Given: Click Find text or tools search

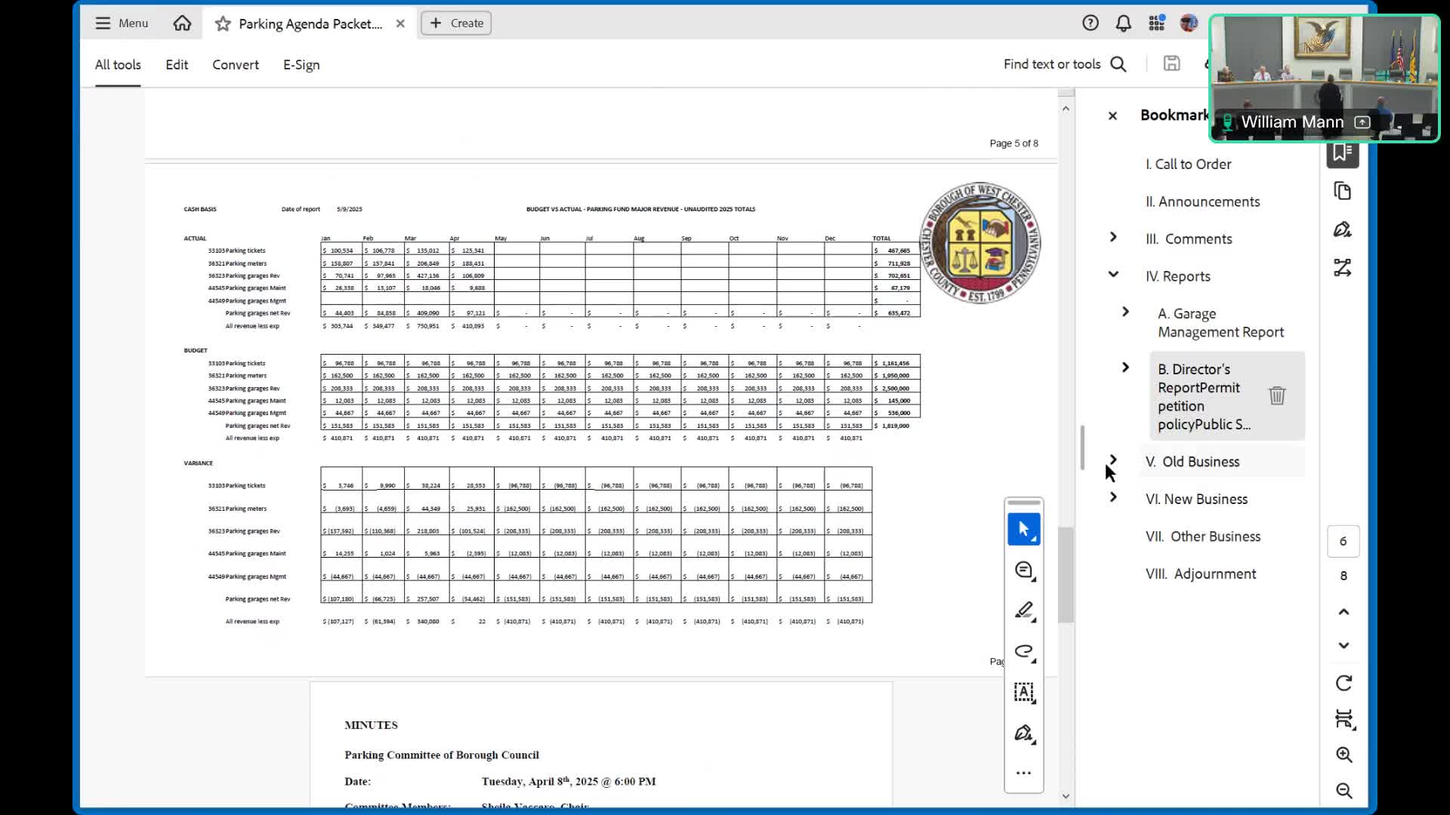Looking at the screenshot, I should pos(1065,64).
